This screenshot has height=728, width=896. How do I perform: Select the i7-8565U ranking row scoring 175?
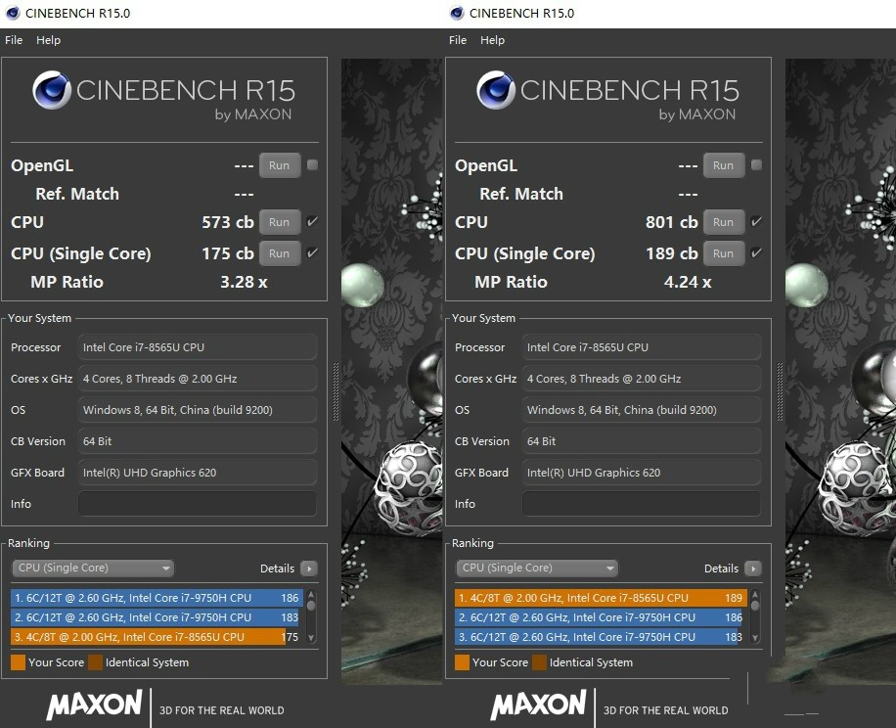pos(157,637)
